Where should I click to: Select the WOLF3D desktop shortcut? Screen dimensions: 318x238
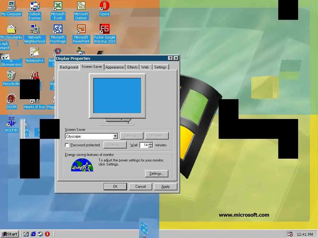point(11,125)
